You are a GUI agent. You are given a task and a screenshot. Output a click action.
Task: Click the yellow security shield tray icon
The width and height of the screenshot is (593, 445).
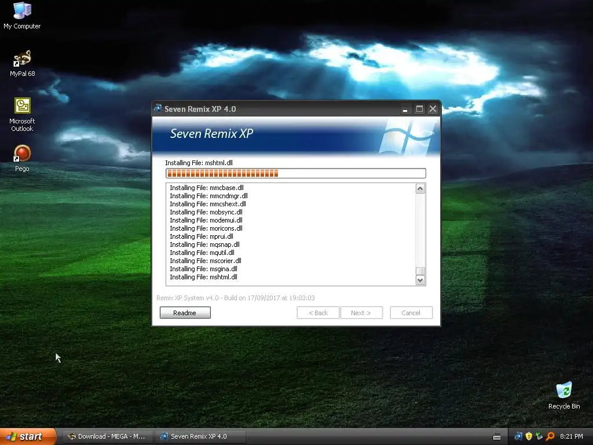pyautogui.click(x=529, y=436)
